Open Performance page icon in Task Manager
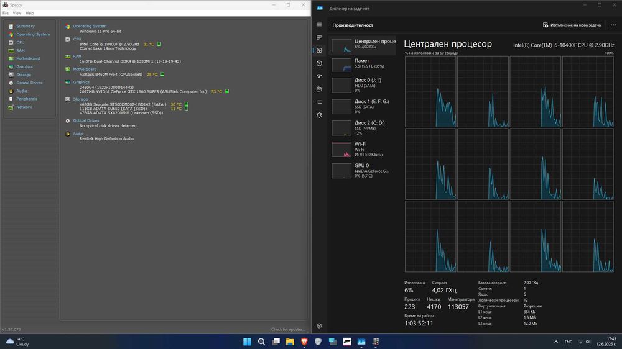Viewport: 622px width, 349px height. [319, 50]
